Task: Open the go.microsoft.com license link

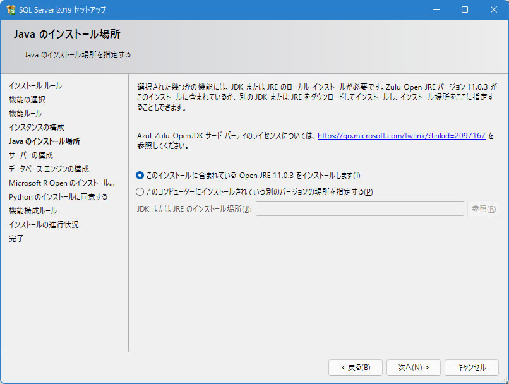Action: tap(401, 136)
